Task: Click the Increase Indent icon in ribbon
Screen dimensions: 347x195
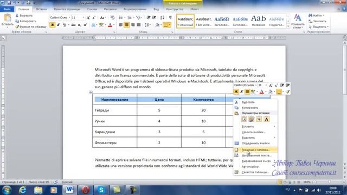Action: tap(154, 17)
